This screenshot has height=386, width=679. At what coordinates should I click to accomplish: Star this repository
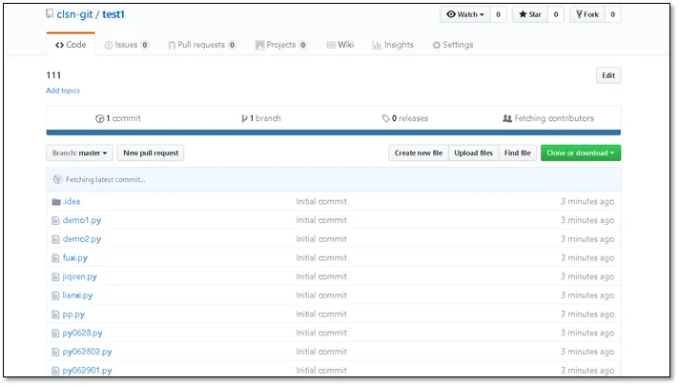[x=530, y=14]
